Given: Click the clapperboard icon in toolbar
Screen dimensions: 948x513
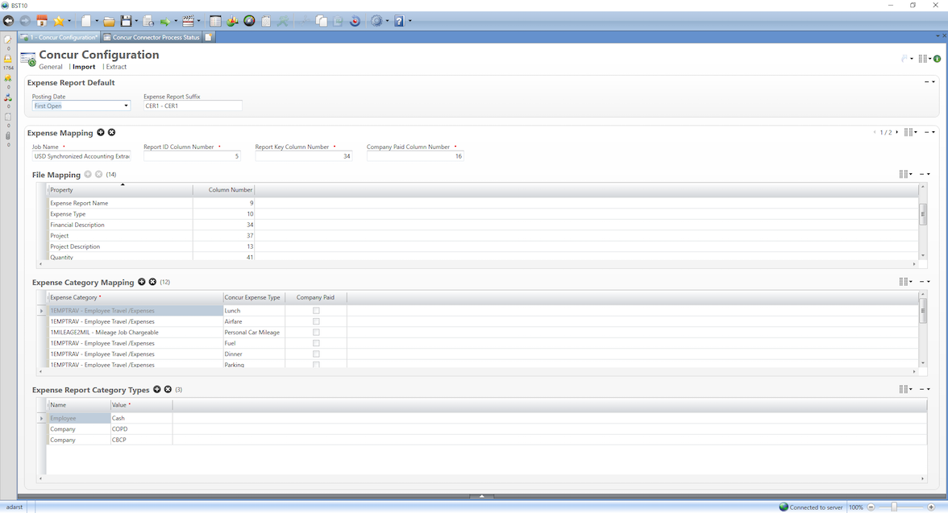Looking at the screenshot, I should 188,21.
